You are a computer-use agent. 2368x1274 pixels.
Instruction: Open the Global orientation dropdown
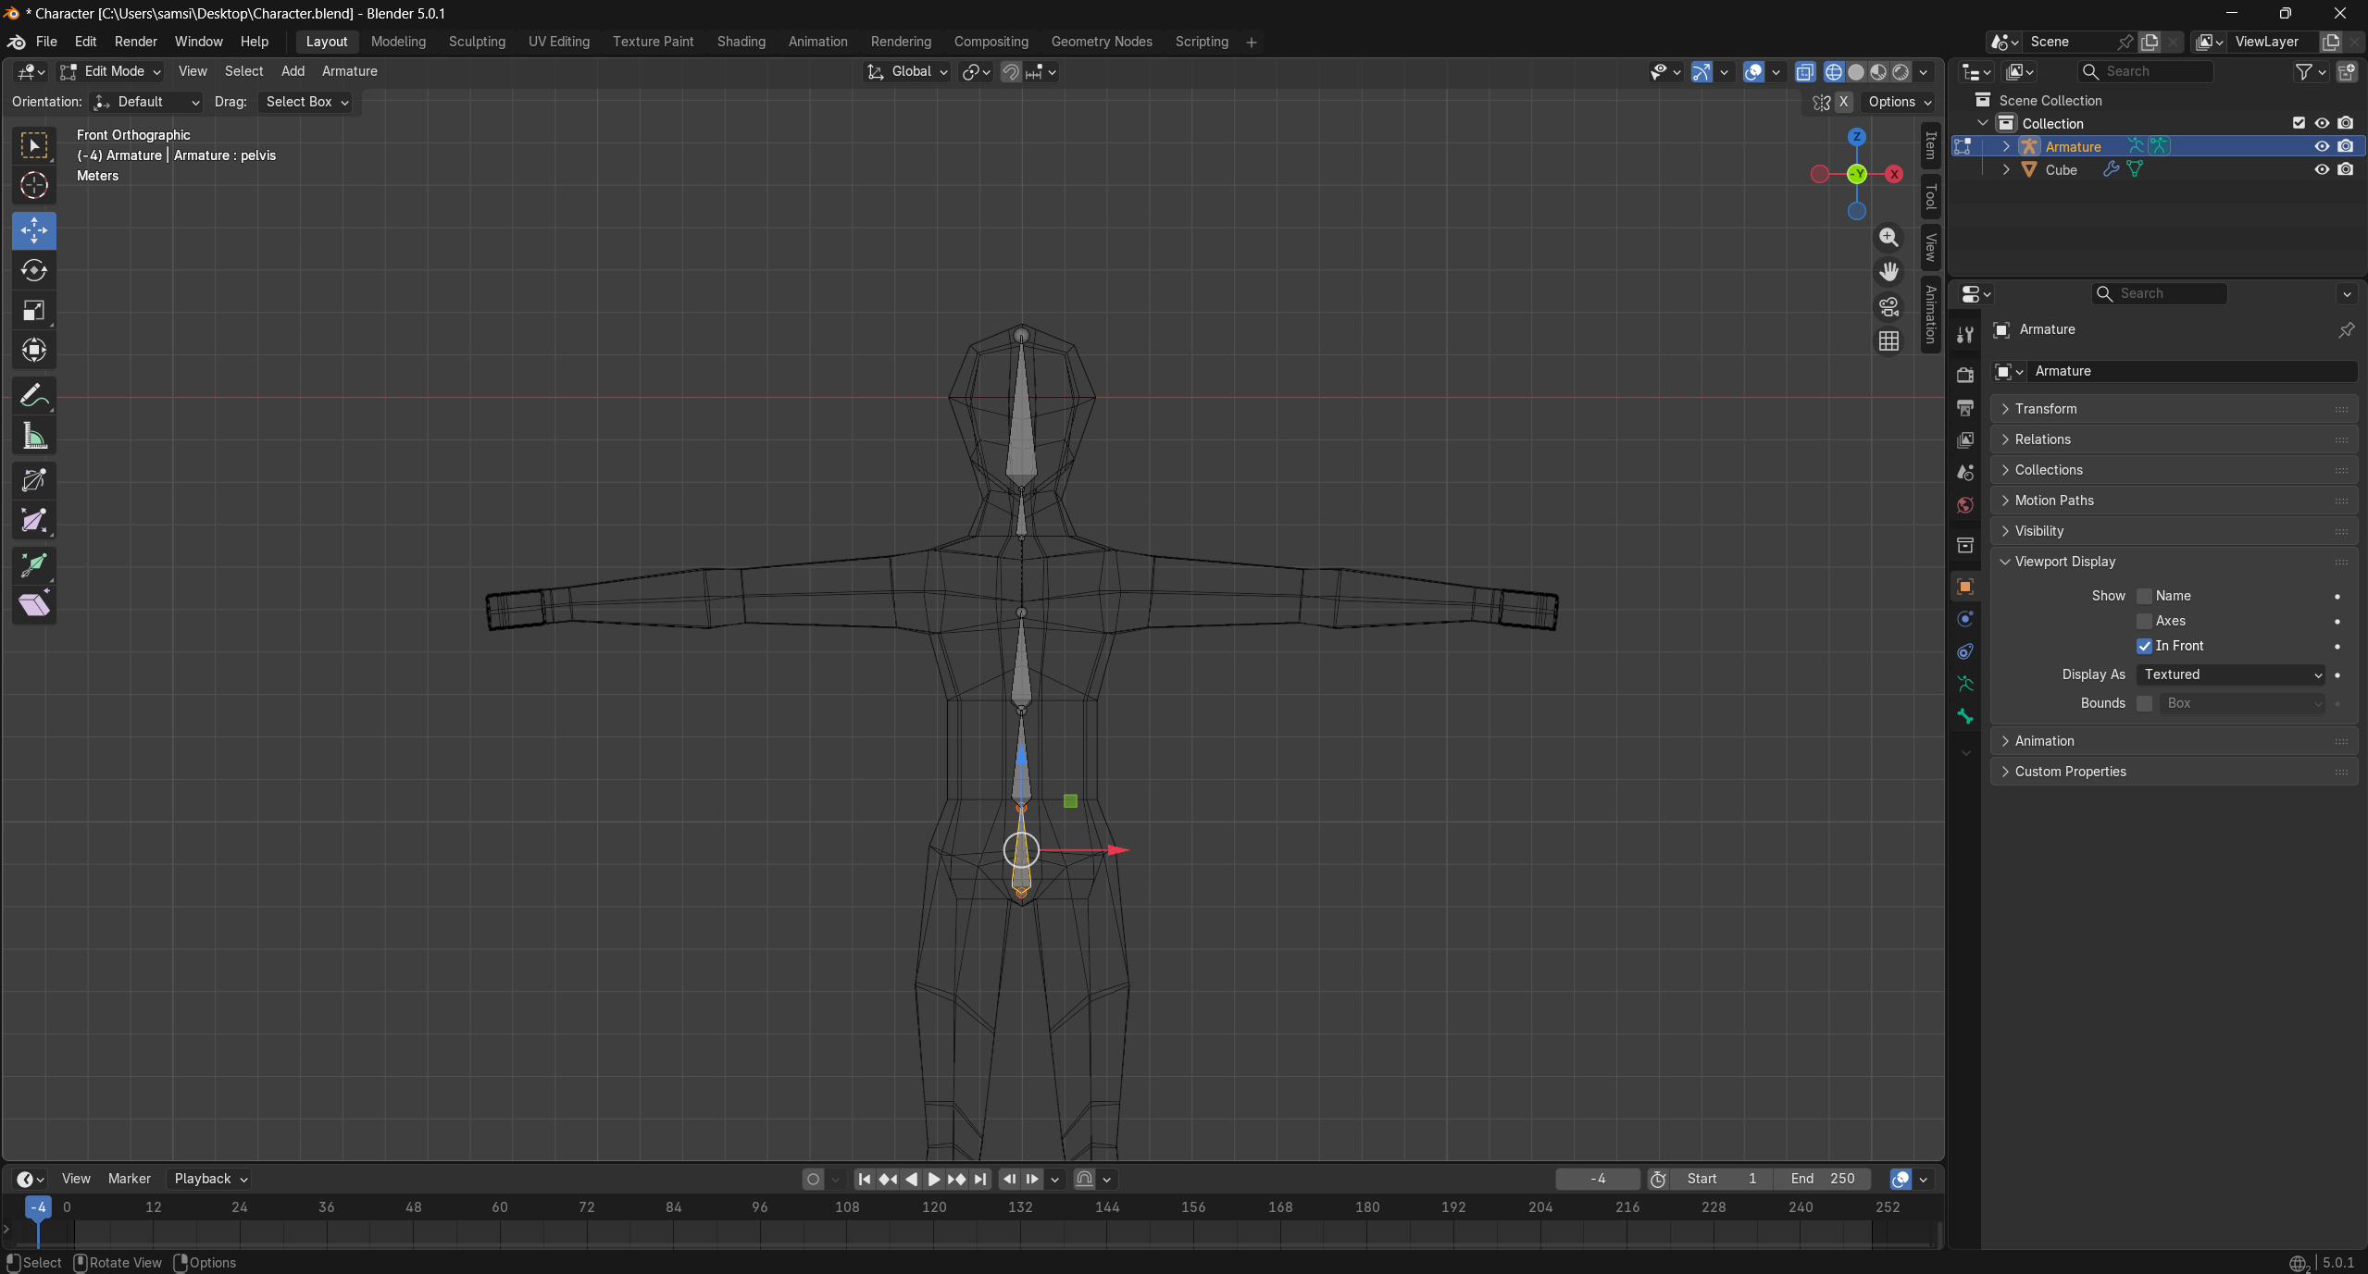coord(907,71)
